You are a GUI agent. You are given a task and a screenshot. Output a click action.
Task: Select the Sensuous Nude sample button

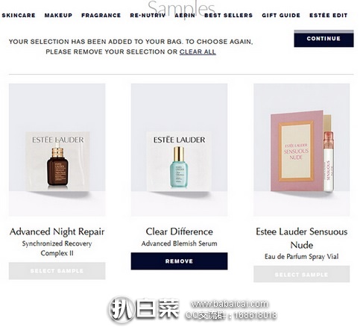(x=302, y=274)
